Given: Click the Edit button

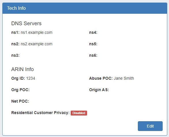Looking at the screenshot, I should [x=150, y=126].
